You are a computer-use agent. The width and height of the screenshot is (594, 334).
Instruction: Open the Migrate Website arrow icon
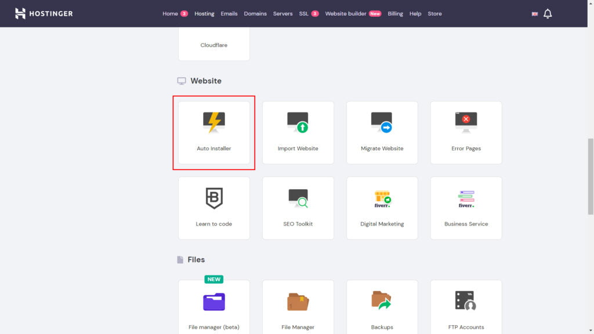pyautogui.click(x=382, y=122)
